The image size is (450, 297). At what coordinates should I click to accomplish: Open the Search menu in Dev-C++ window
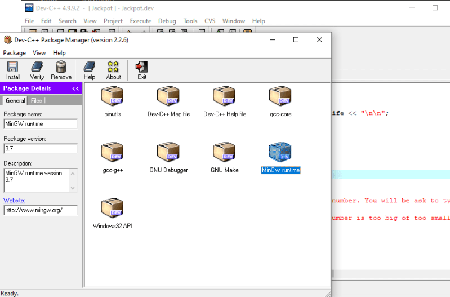tap(68, 21)
